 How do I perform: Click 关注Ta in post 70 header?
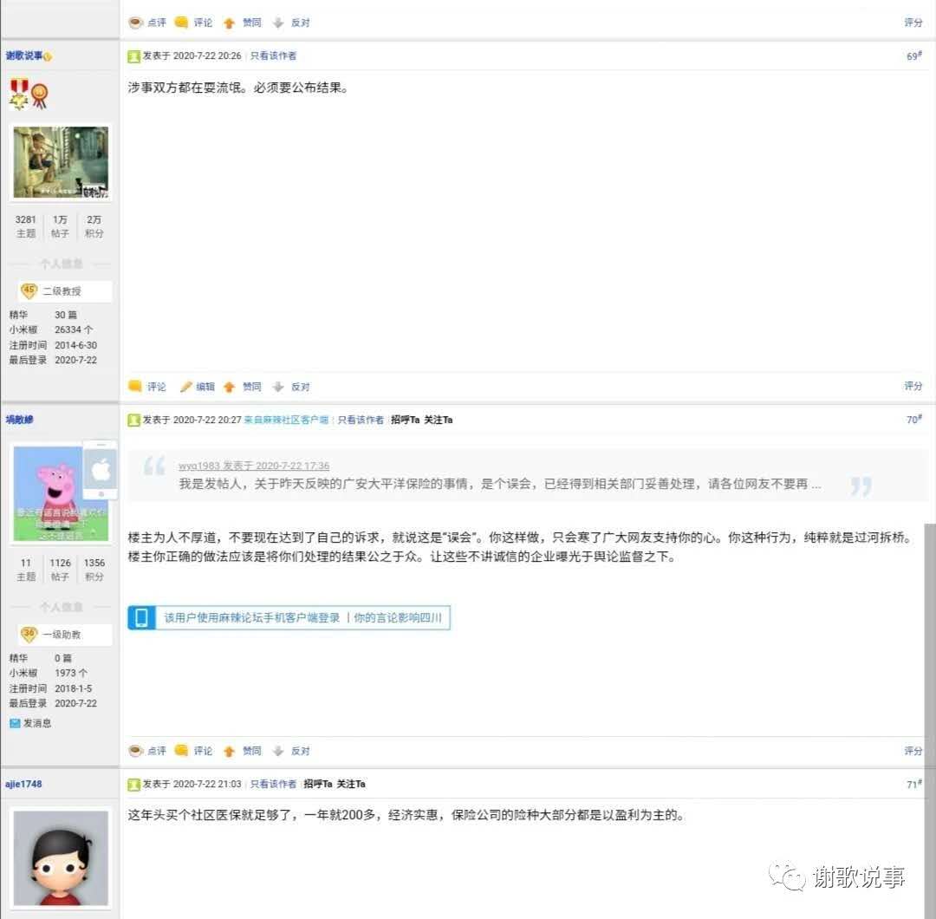coord(439,420)
